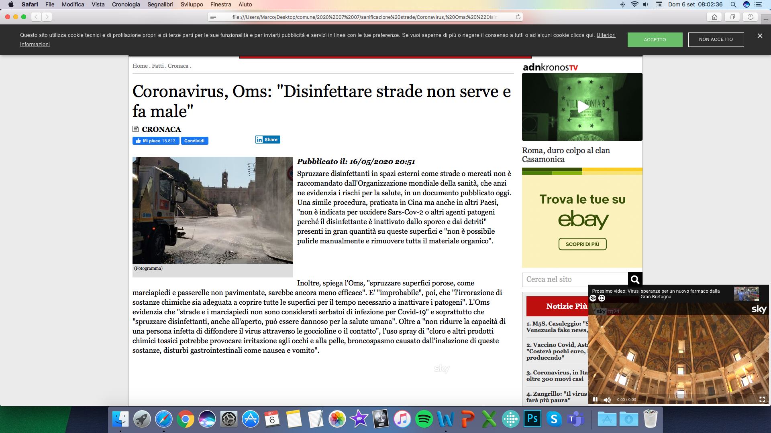
Task: Click the History clock toolbar icon
Action: (x=750, y=17)
